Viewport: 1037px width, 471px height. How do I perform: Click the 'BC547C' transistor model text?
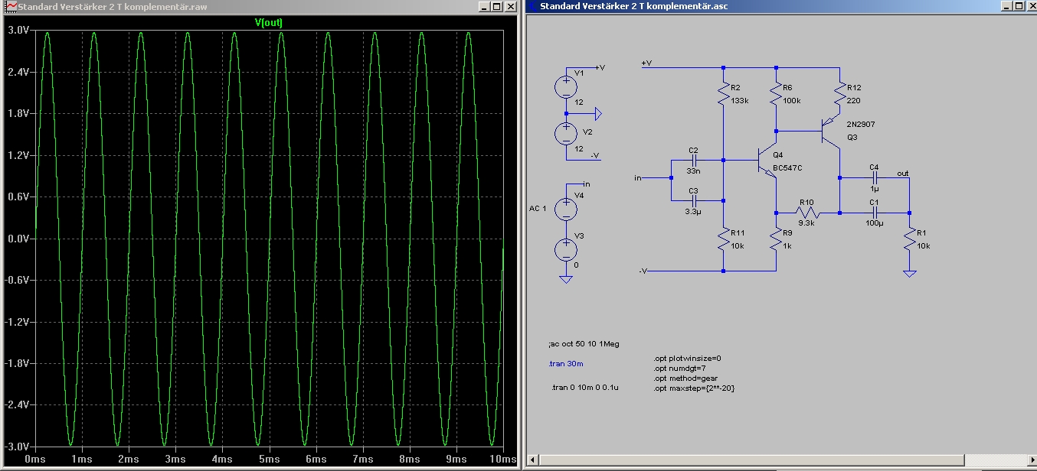point(787,167)
